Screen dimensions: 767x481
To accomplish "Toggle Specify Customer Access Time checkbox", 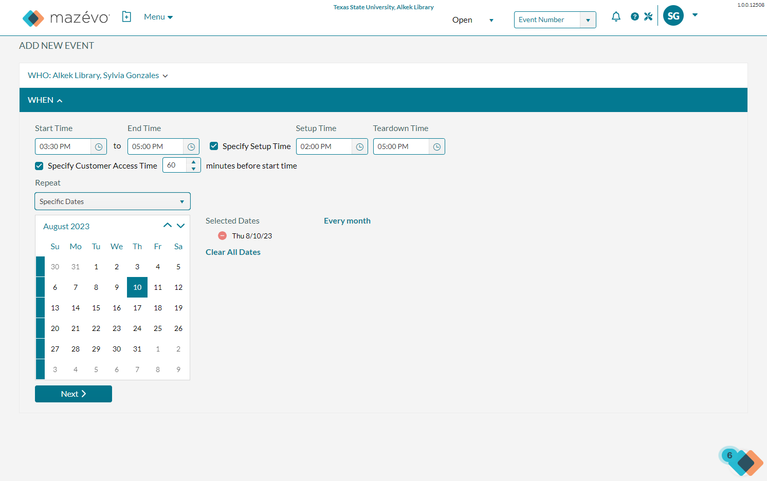I will 39,165.
